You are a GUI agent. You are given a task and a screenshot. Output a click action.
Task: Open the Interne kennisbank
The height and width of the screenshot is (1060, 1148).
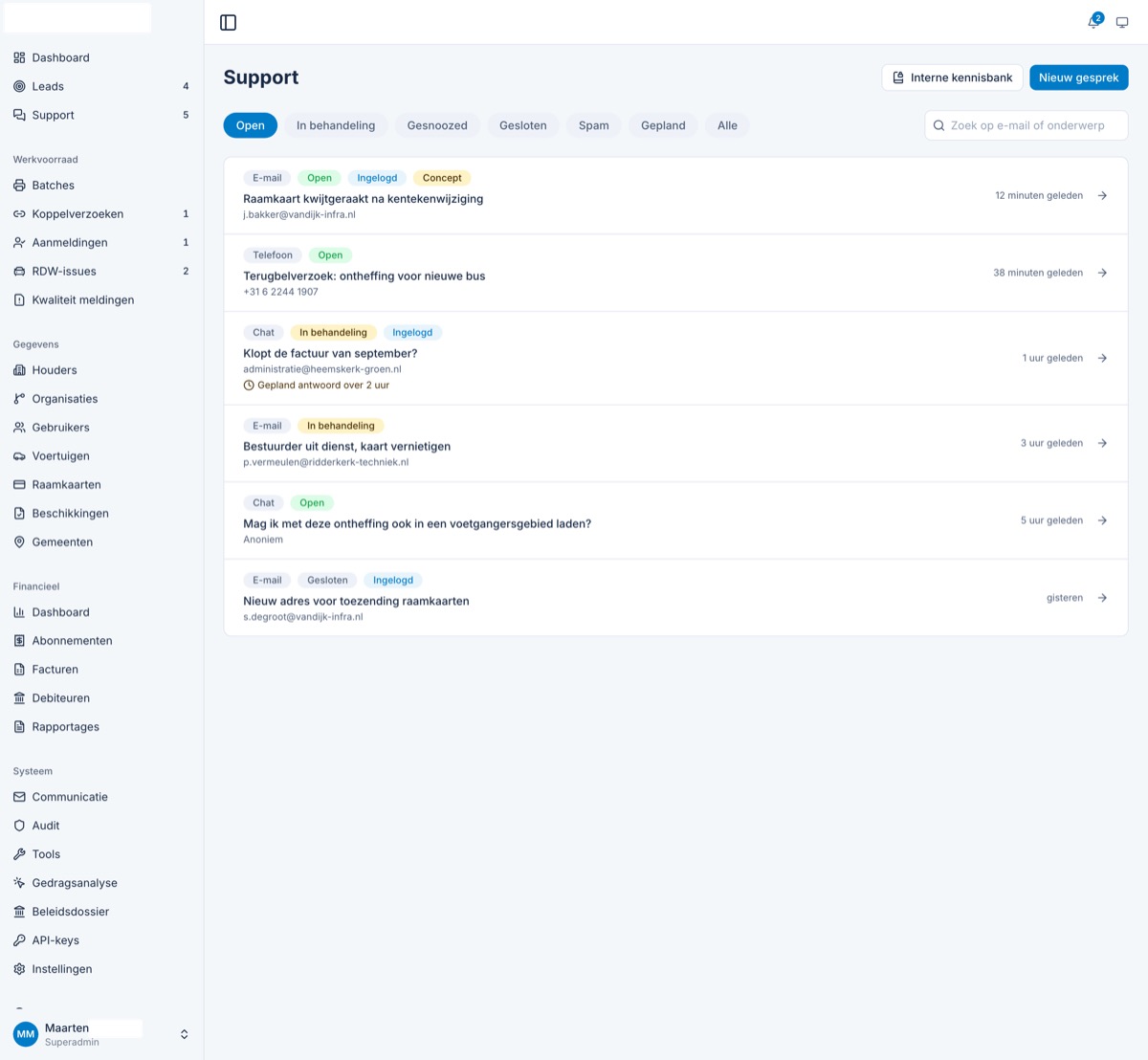coord(952,77)
